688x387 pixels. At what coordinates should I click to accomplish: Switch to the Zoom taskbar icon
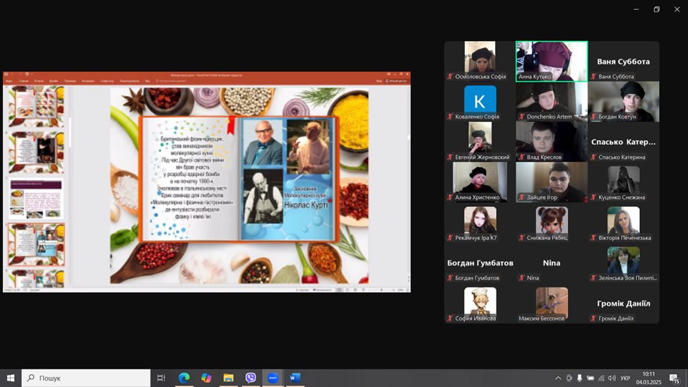[273, 378]
